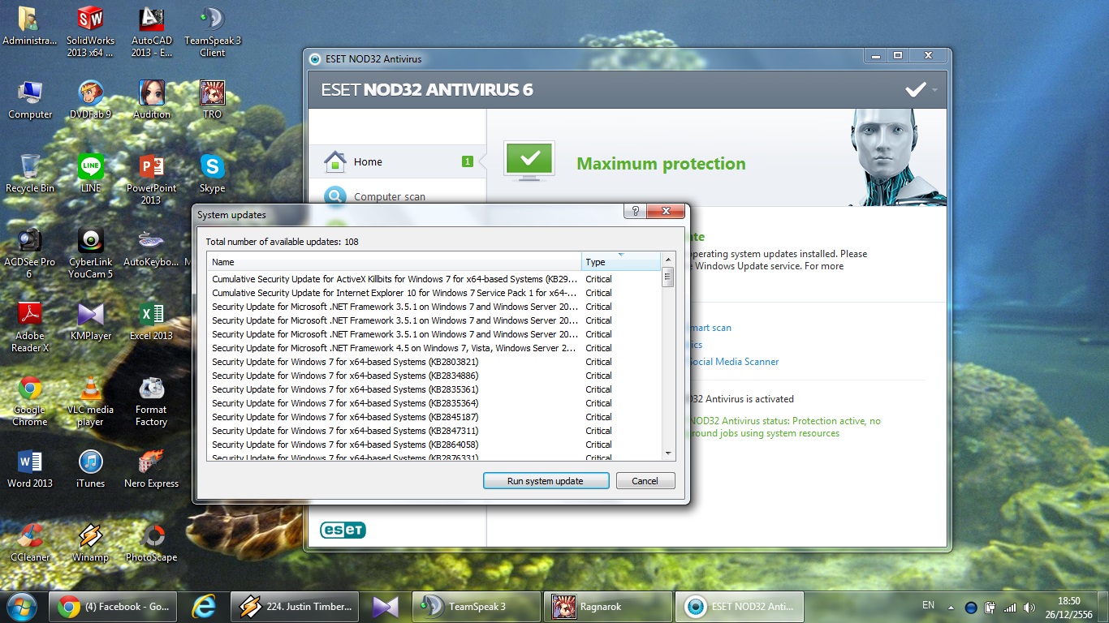Switch to the Ragnarok taskbar window
This screenshot has height=623, width=1109.
(608, 607)
